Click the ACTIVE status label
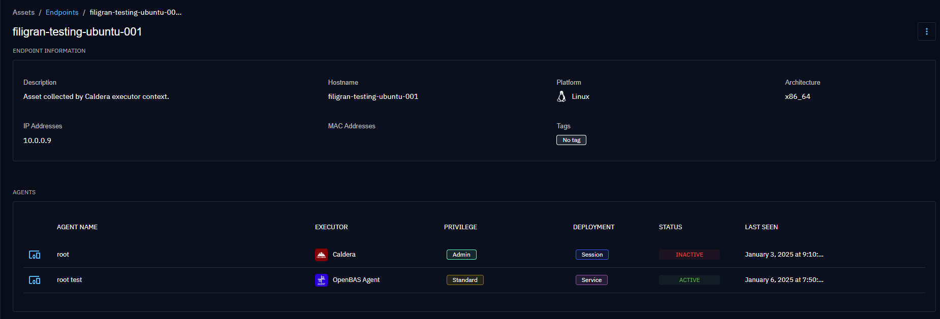Viewport: 940px width, 319px height. pos(689,280)
